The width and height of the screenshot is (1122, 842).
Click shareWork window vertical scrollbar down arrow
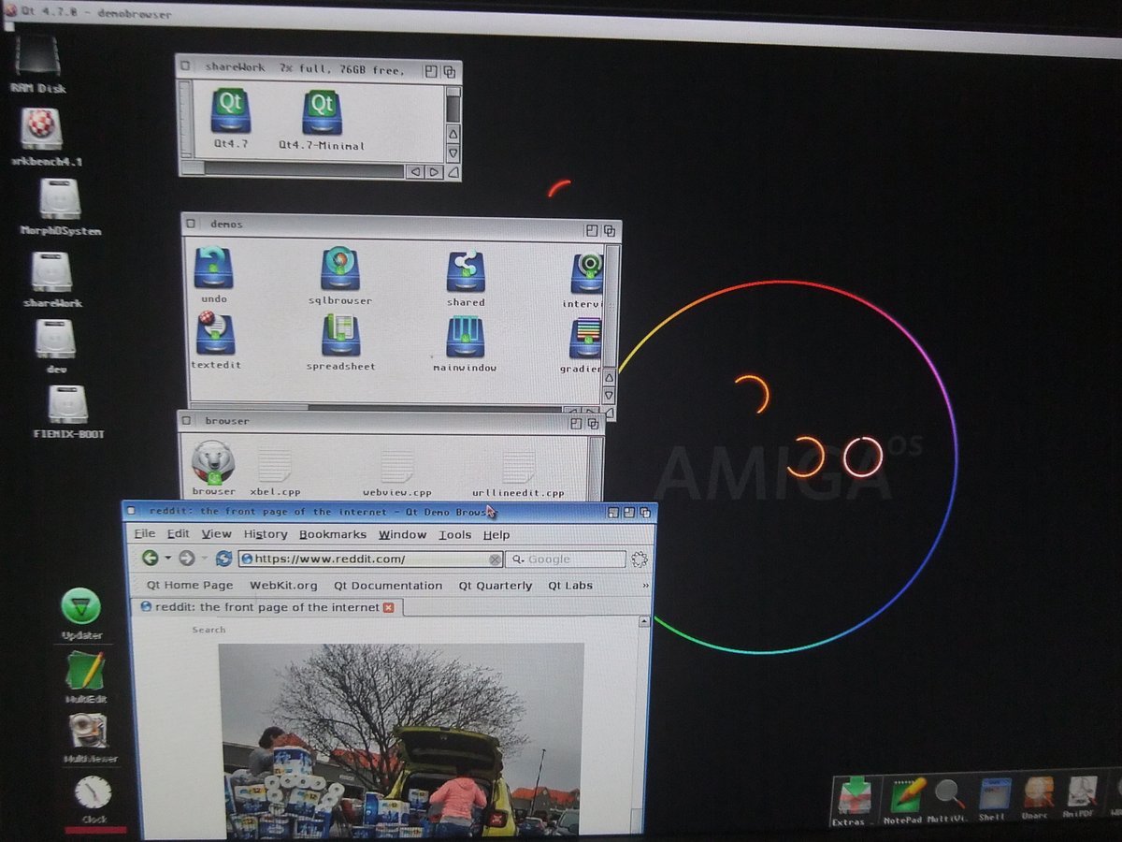pos(453,153)
